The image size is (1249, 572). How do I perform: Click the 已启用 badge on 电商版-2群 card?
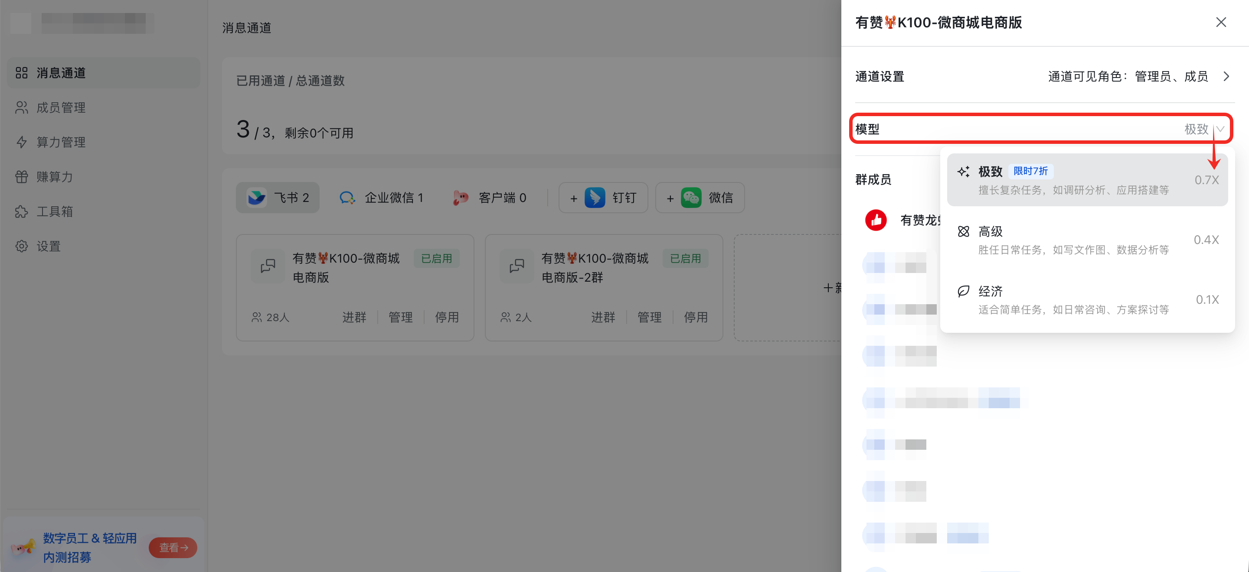(685, 259)
